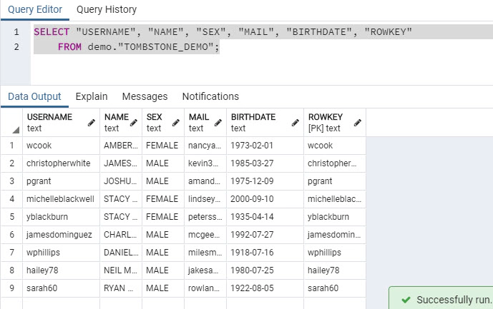Select row number 1 header
The width and height of the screenshot is (493, 309).
[11, 146]
